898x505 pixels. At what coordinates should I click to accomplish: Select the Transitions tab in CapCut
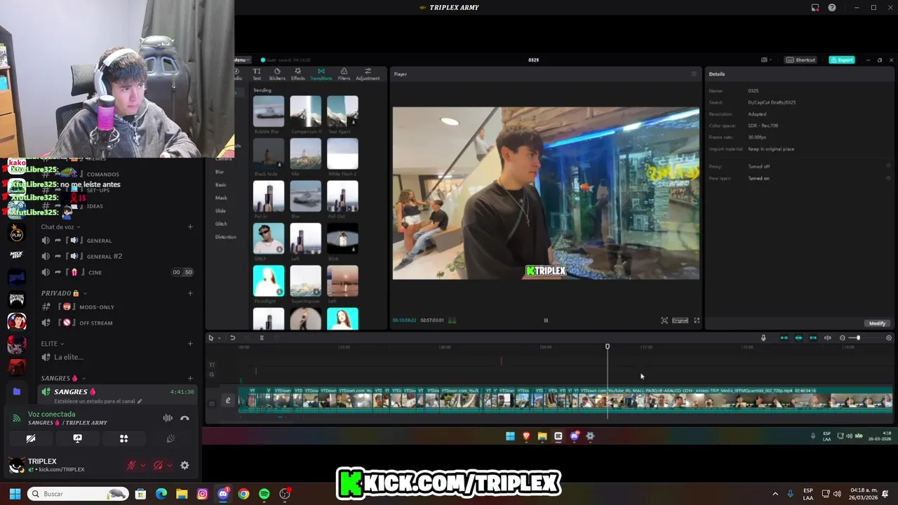[x=321, y=74]
